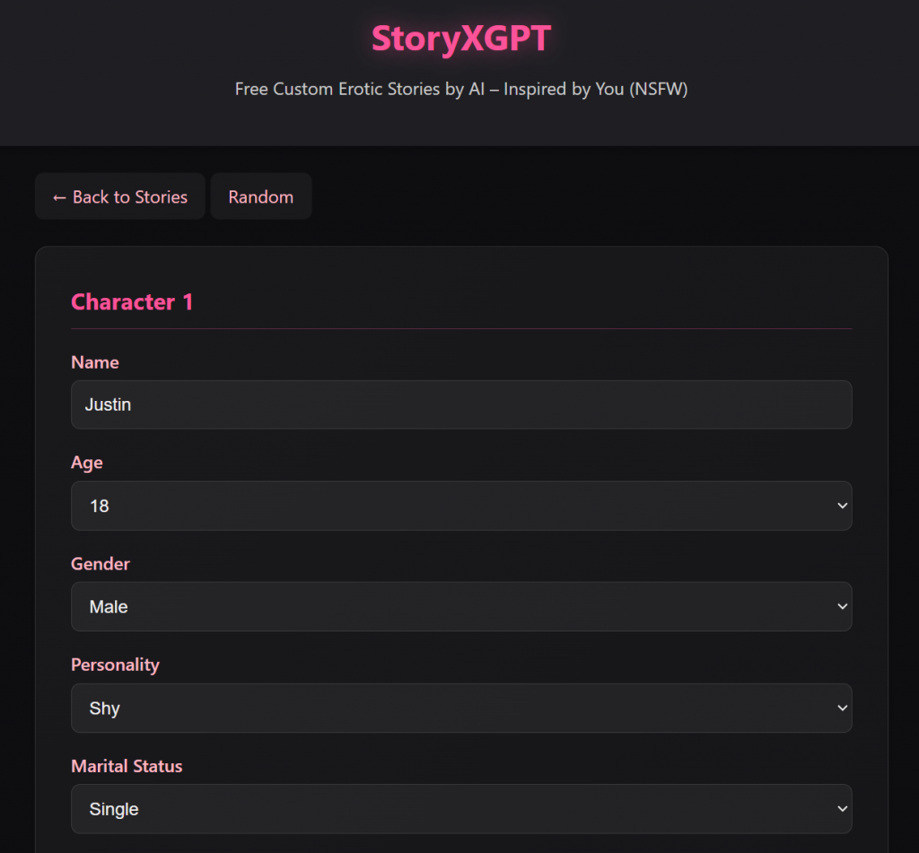Click the Marital Status chevron arrow

(842, 809)
